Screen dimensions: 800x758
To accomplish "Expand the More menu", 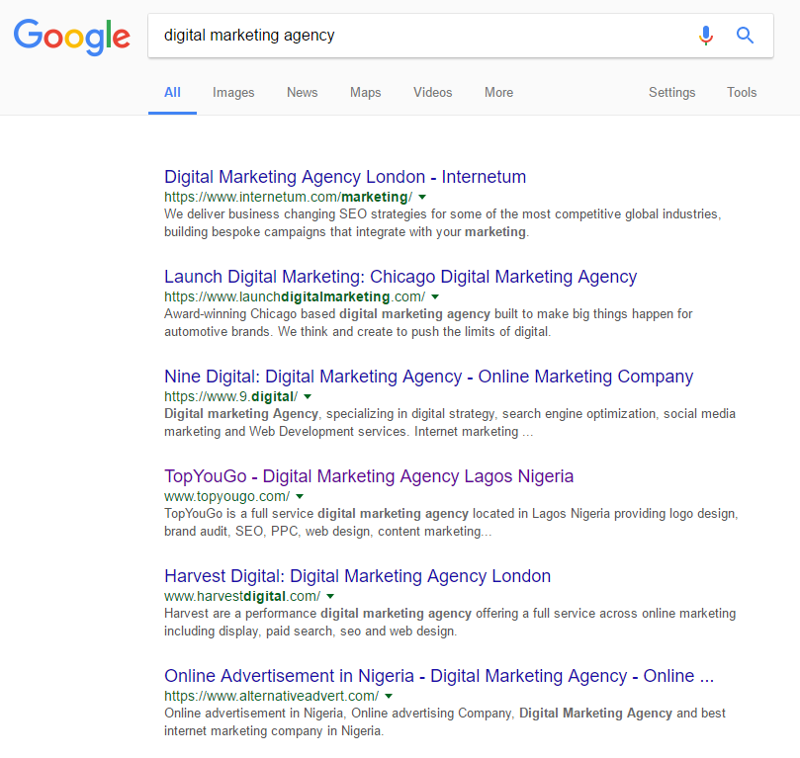I will [498, 92].
